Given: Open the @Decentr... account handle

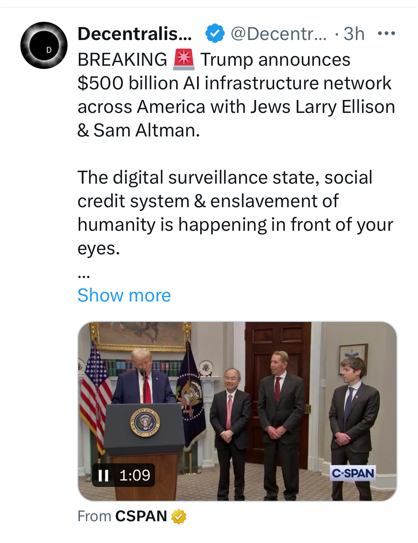Looking at the screenshot, I should click(x=278, y=34).
